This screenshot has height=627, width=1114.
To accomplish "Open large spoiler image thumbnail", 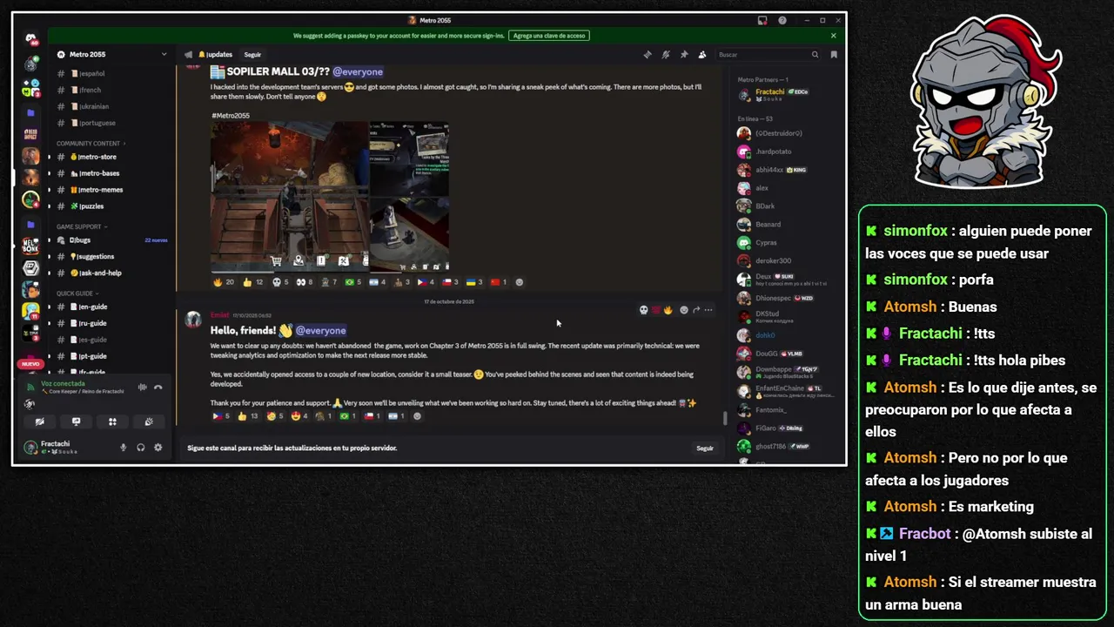I will 289,197.
